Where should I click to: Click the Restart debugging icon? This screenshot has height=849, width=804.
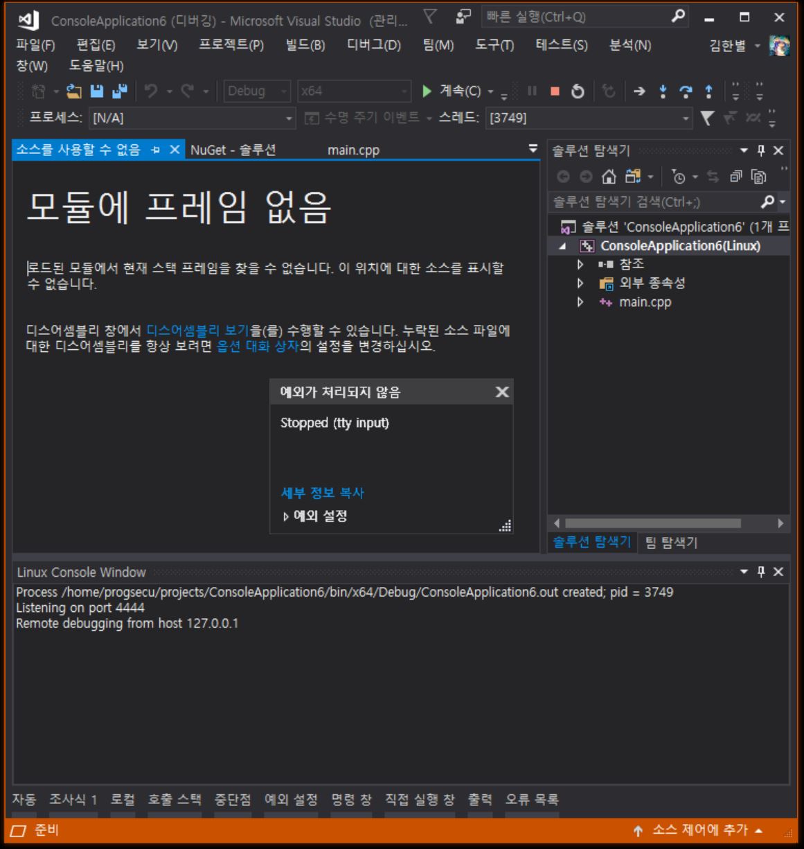coord(578,89)
